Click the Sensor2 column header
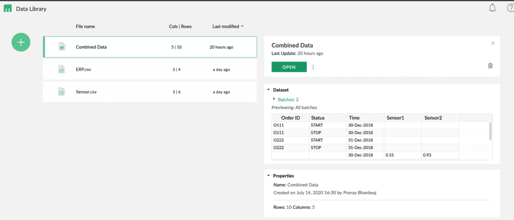 click(442, 118)
